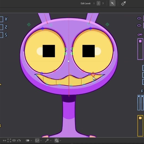Click the upper eye visibility icon

(x=139, y=18)
